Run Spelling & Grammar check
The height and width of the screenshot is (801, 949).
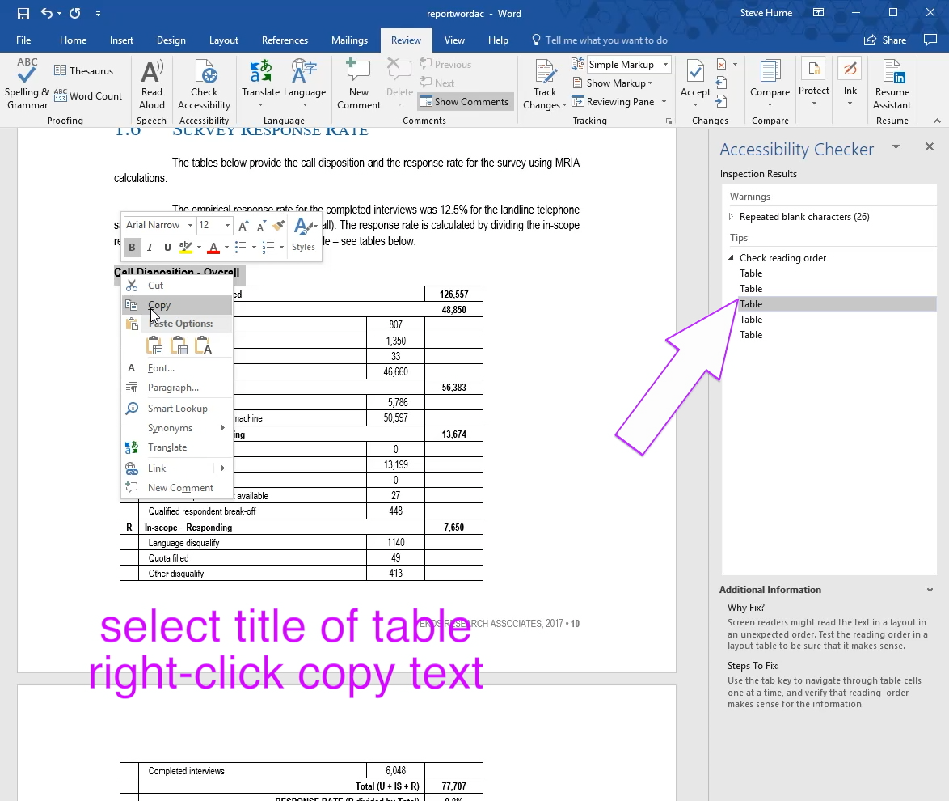tap(27, 83)
